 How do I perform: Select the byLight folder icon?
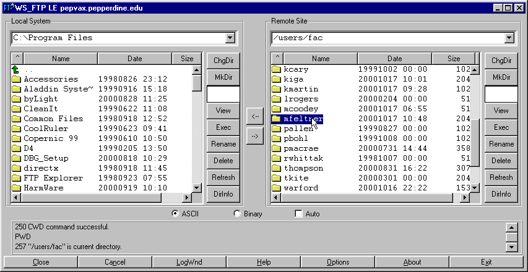16,99
